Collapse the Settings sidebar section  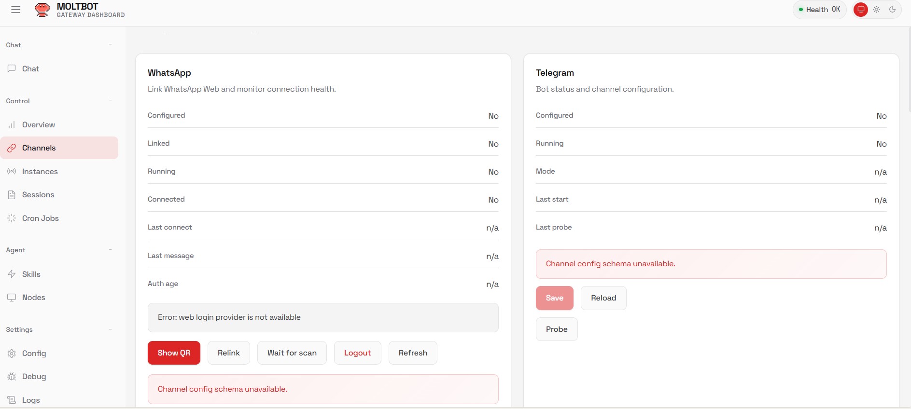111,329
